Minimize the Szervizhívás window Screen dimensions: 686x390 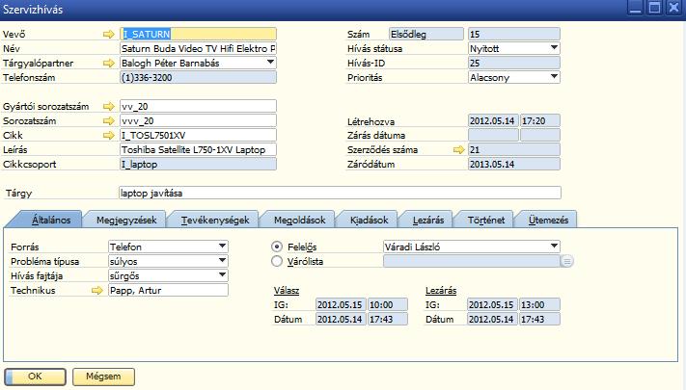(x=635, y=8)
